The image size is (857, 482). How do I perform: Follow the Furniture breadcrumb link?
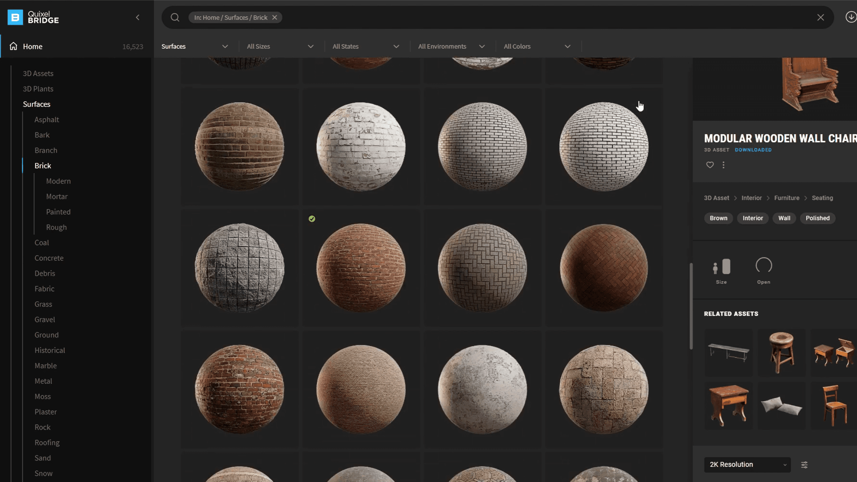click(x=786, y=198)
